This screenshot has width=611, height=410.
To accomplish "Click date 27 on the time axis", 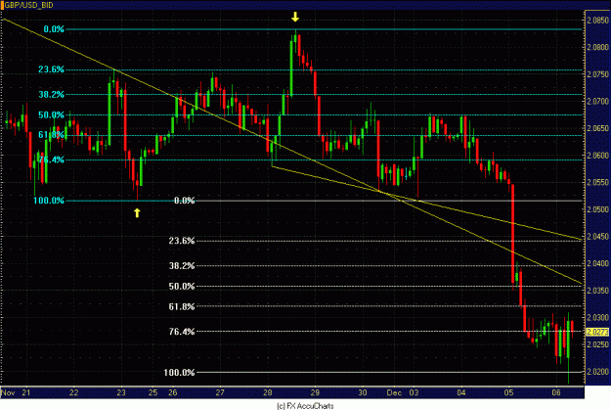I will click(220, 392).
